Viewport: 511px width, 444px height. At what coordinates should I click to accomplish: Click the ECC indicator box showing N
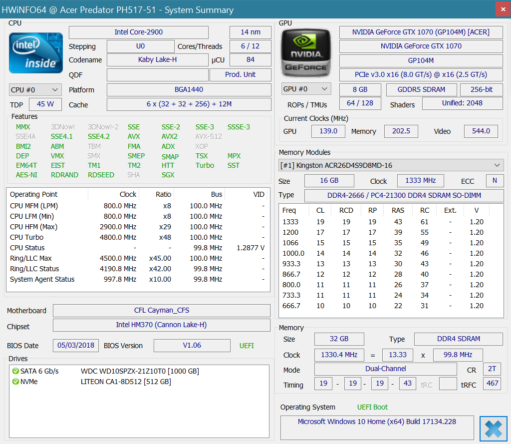[495, 181]
